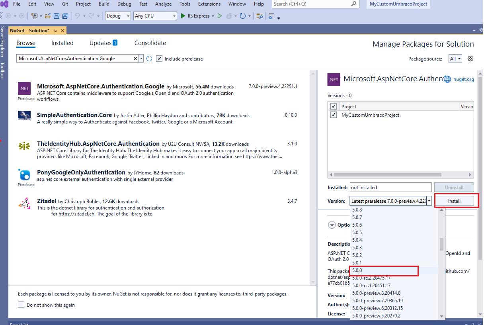Click the SimpleAuthentication.Core package thumbnail

[x=24, y=116]
